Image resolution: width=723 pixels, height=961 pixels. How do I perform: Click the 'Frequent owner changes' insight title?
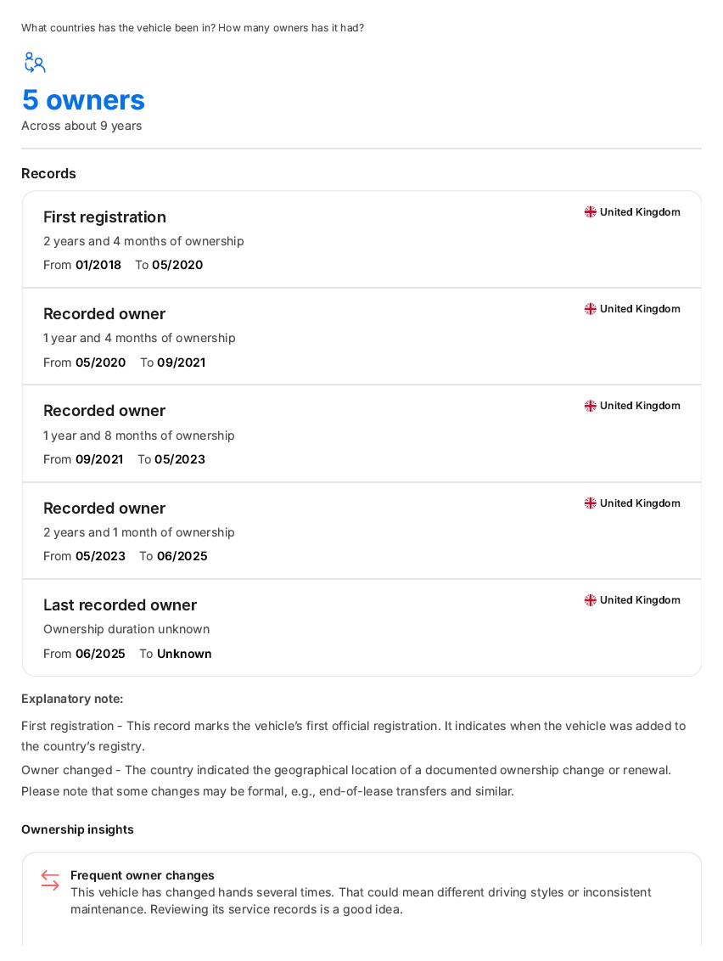tap(143, 875)
